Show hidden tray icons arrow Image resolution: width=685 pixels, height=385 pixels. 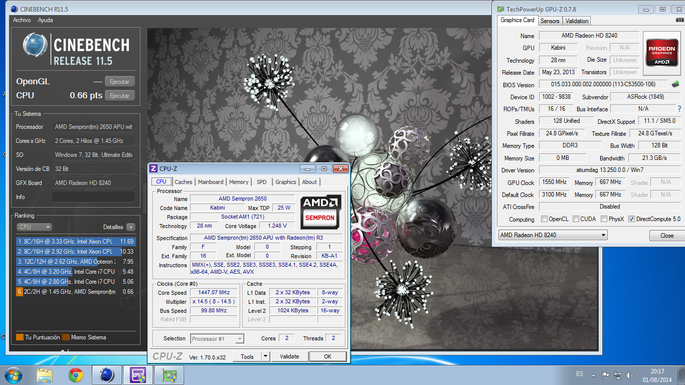(594, 375)
